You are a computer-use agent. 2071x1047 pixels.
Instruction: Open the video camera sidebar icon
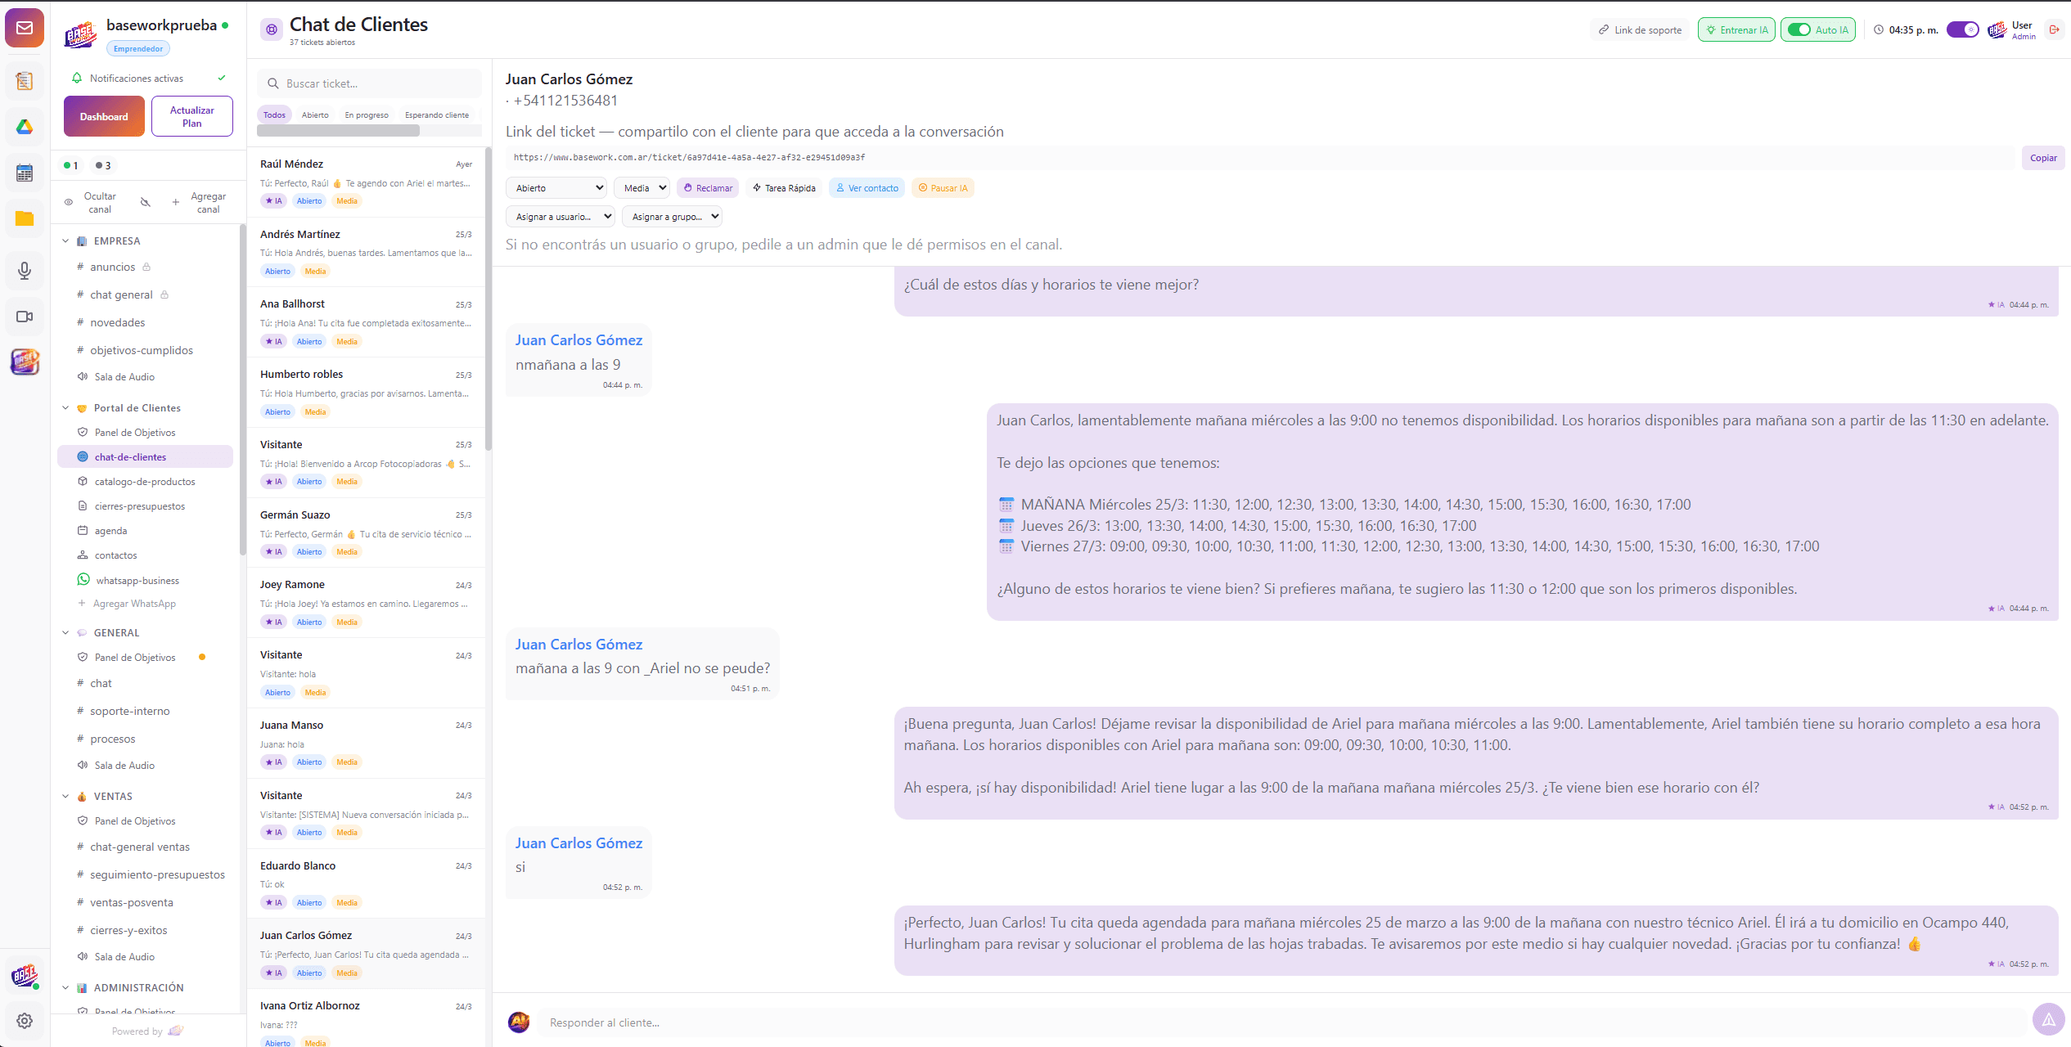25,317
